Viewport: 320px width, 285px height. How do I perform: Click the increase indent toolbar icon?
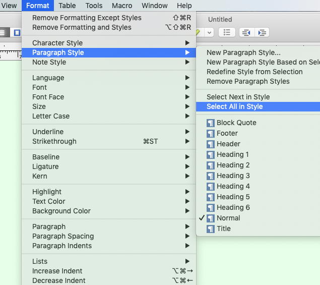point(262,32)
